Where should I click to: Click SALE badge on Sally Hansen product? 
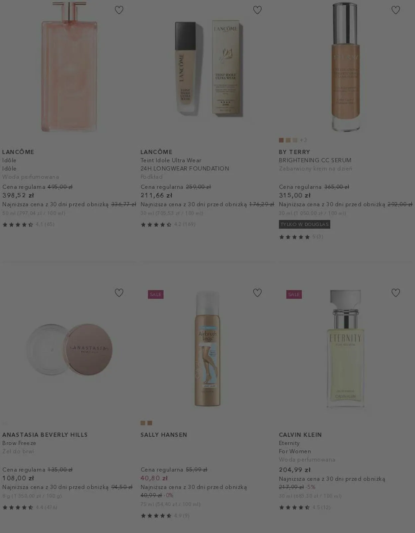(x=155, y=295)
